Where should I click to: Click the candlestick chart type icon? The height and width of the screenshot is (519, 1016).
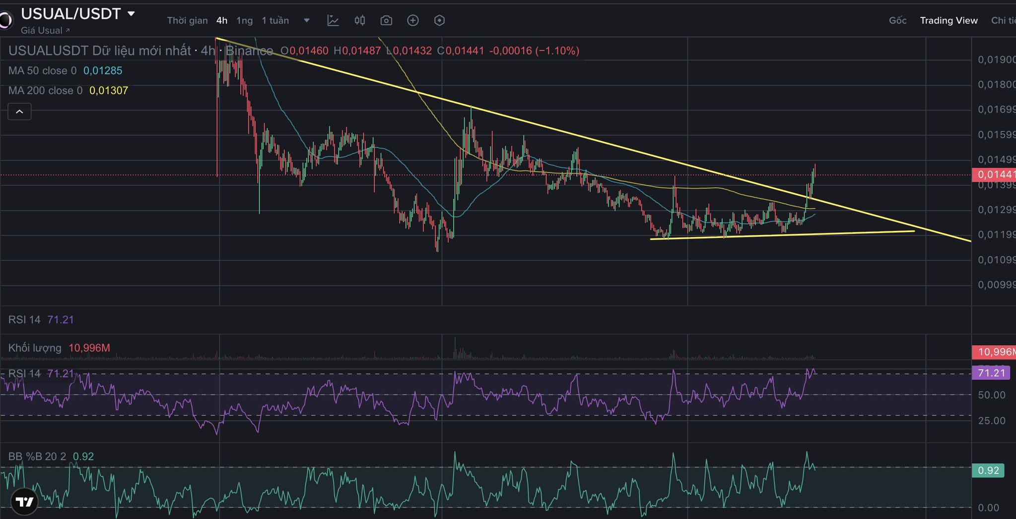pyautogui.click(x=360, y=20)
